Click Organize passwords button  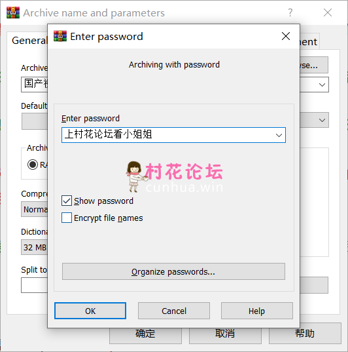click(x=173, y=271)
